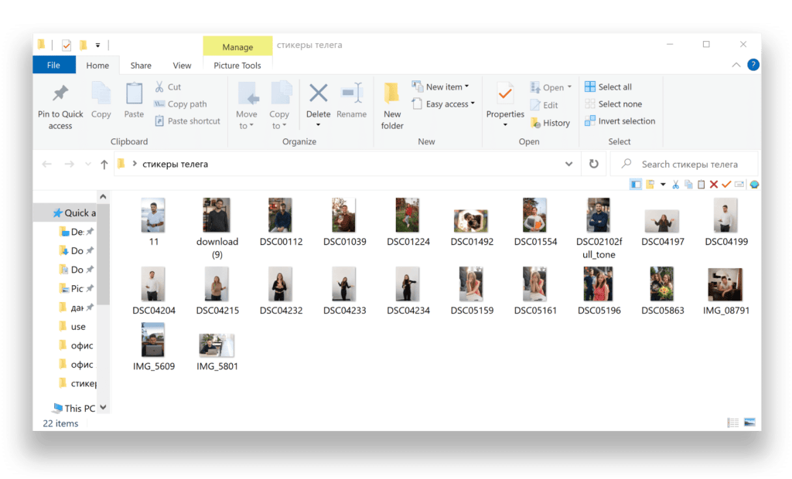Image resolution: width=792 pixels, height=479 pixels.
Task: Open the View ribbon tab
Action: pos(182,66)
